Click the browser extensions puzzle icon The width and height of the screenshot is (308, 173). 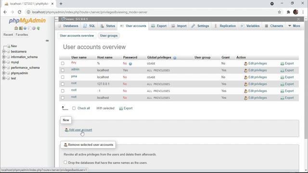pyautogui.click(x=288, y=12)
